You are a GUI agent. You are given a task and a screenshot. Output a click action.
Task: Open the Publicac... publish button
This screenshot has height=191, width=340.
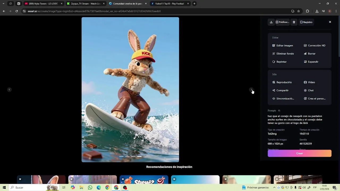click(282, 22)
